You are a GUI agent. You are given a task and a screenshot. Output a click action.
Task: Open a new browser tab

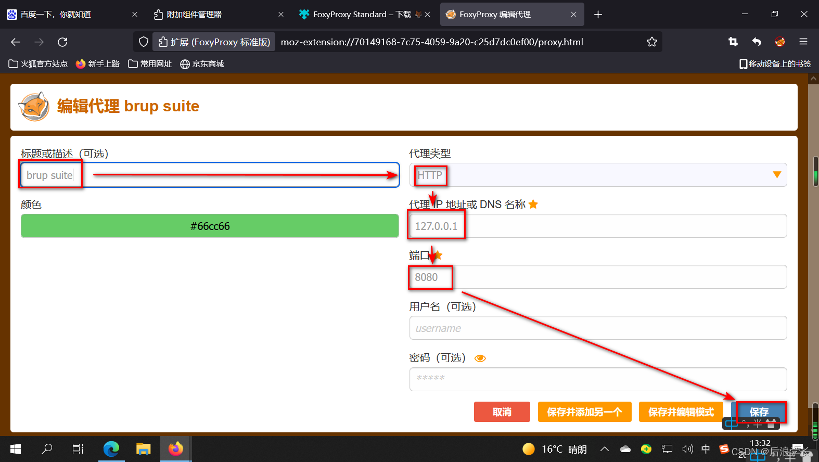coord(598,15)
